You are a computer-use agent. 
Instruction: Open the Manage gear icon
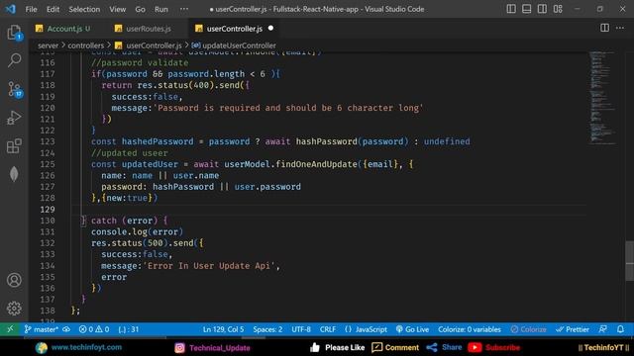(x=14, y=308)
